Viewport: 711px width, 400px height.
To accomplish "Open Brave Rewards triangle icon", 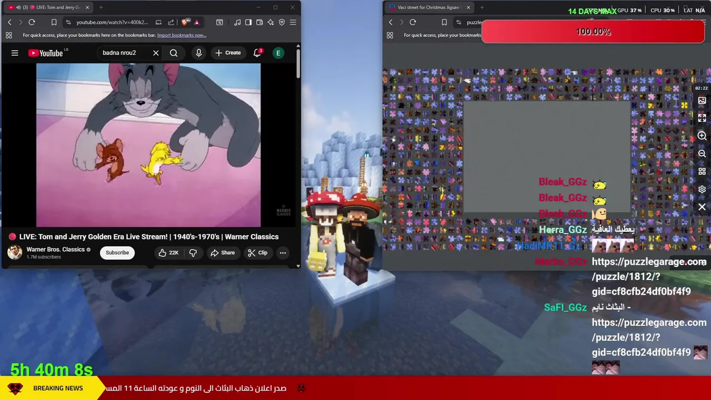I will [197, 22].
